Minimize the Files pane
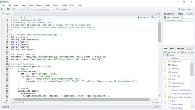The height and width of the screenshot is (110, 195). pos(188,49)
